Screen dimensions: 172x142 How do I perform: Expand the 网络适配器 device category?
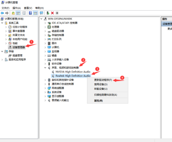45,88
